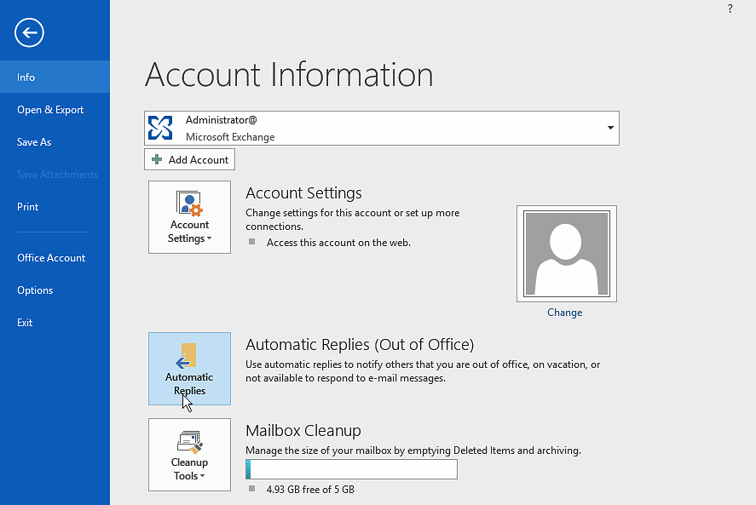This screenshot has width=756, height=505.
Task: Select Print from the sidebar
Action: 28,207
